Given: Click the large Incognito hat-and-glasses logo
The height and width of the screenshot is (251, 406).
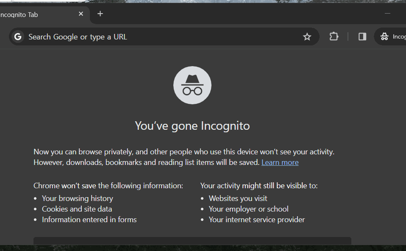Looking at the screenshot, I should coord(192,85).
